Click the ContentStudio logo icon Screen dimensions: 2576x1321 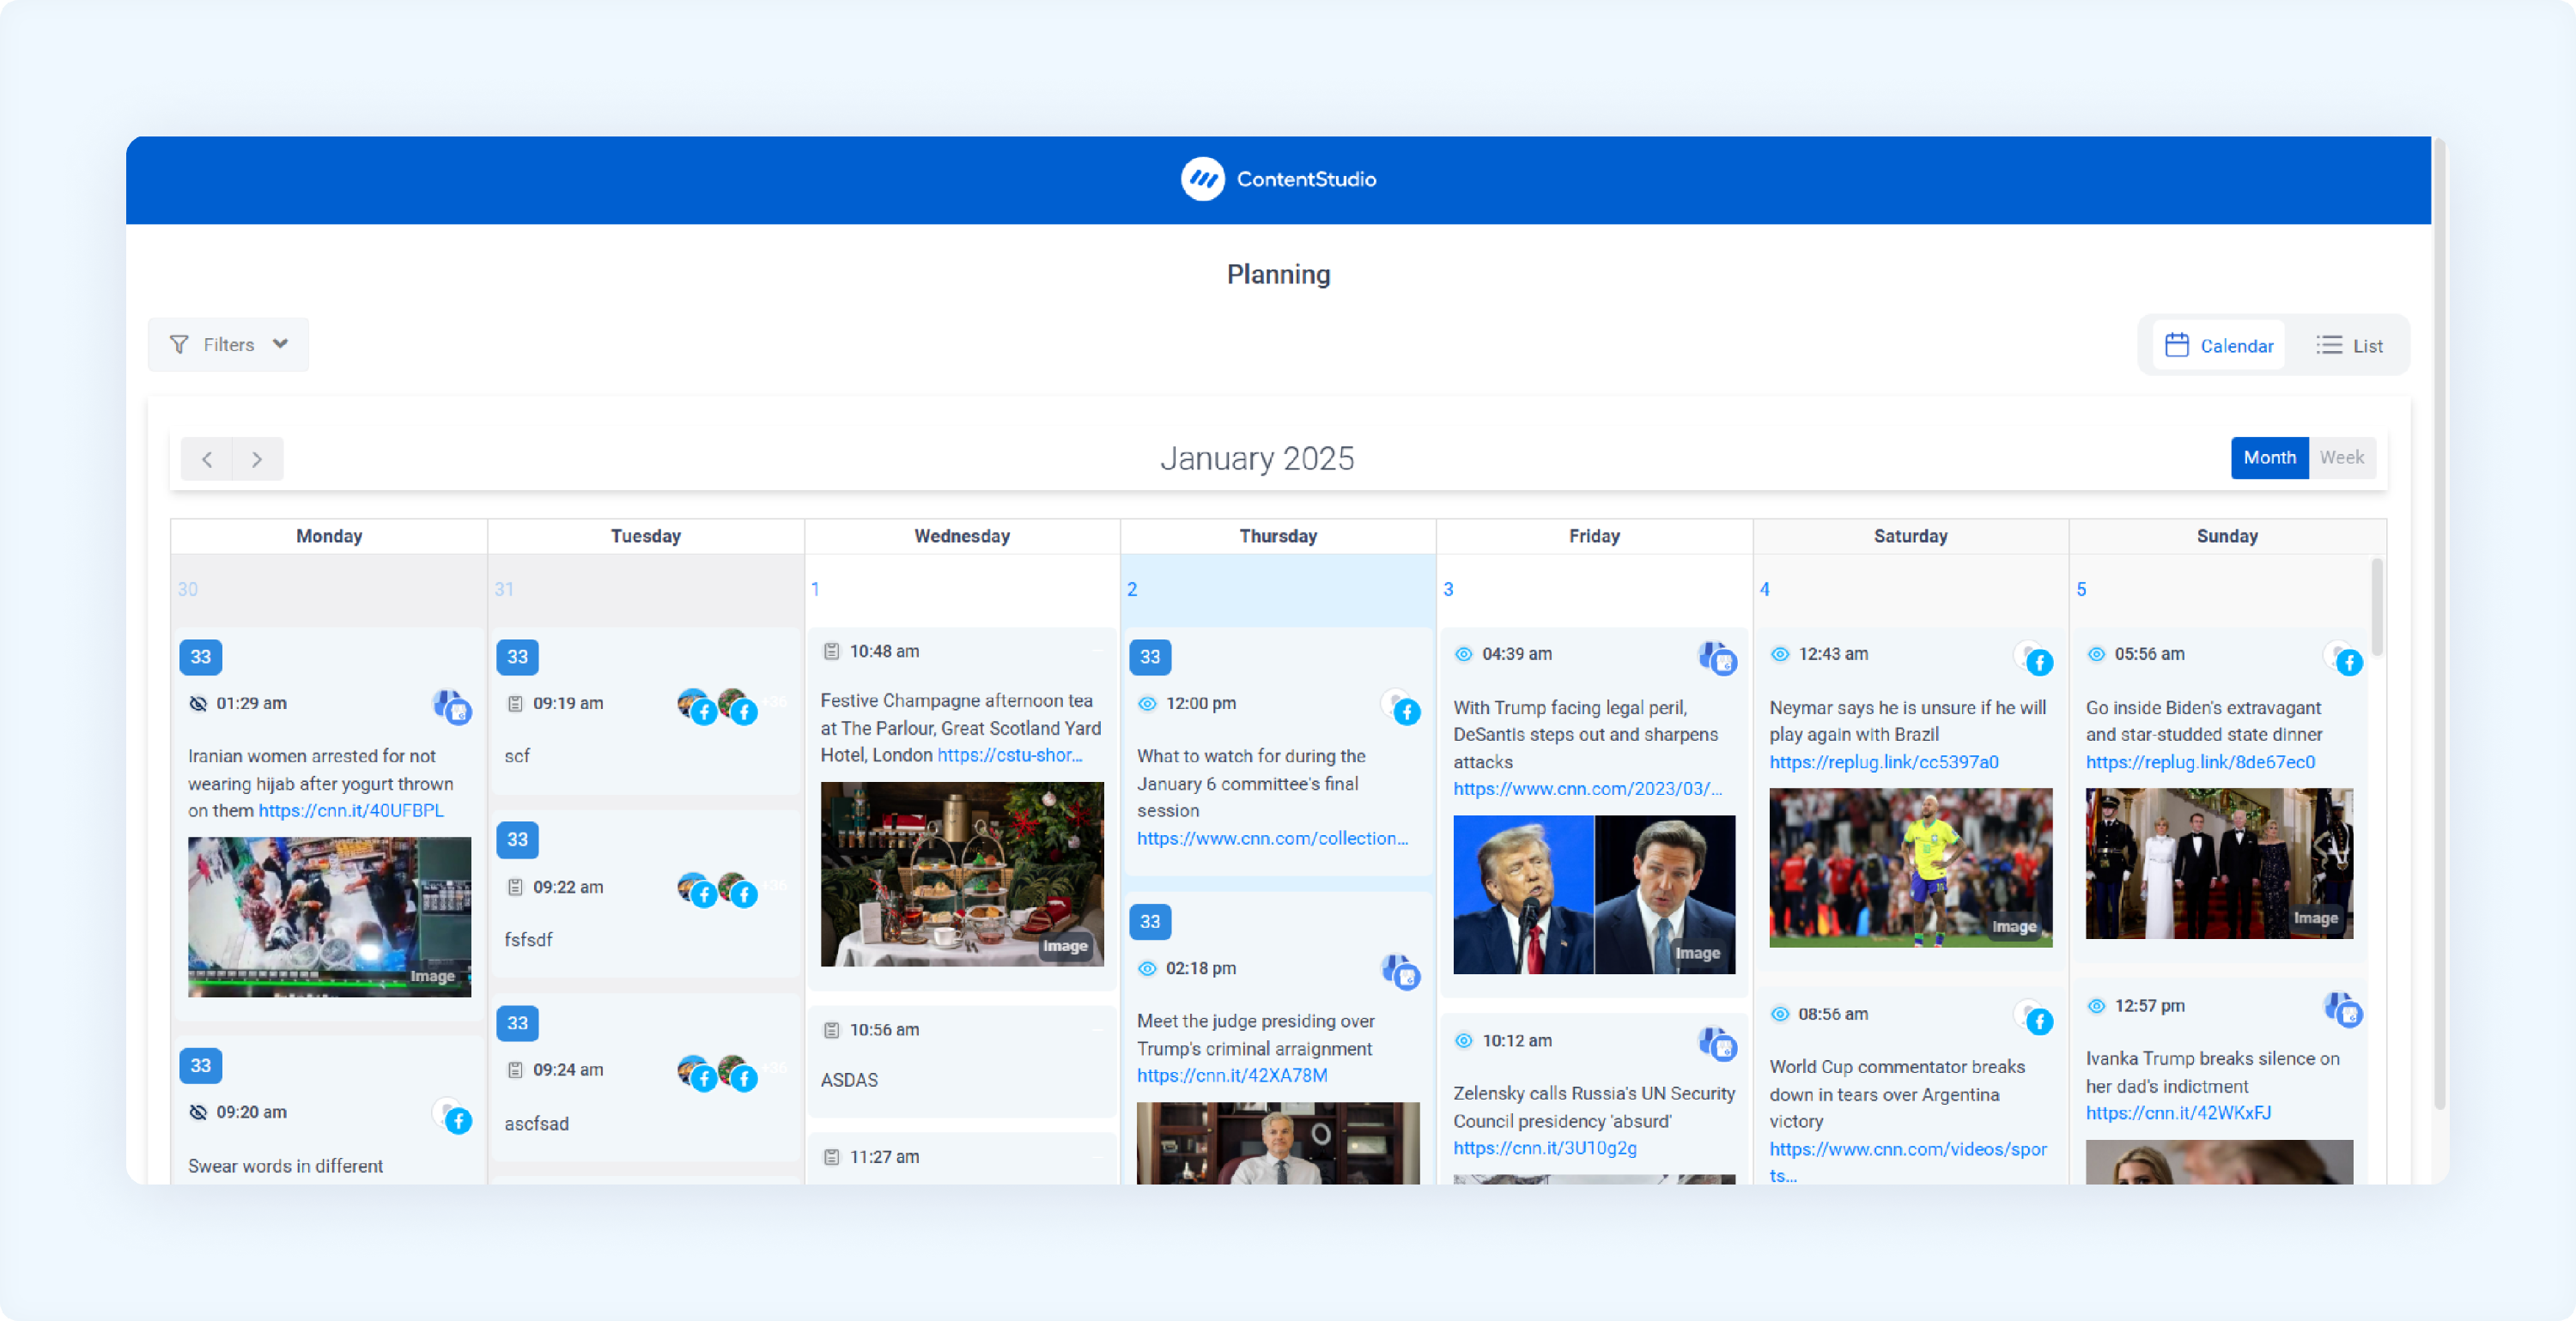pos(1202,179)
